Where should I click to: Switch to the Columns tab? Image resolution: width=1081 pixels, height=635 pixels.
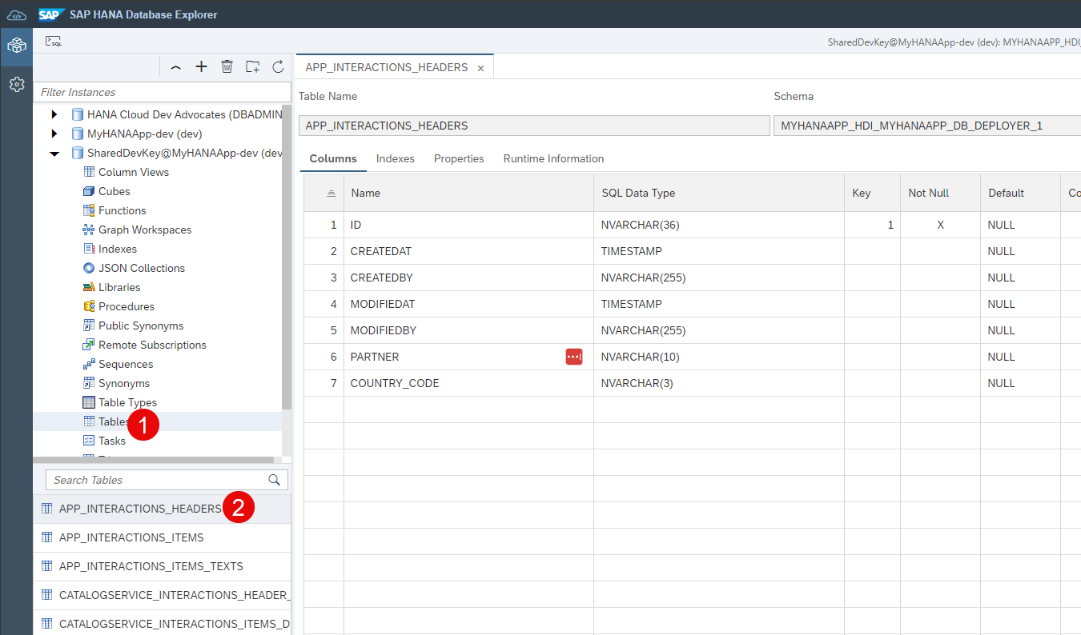point(333,158)
